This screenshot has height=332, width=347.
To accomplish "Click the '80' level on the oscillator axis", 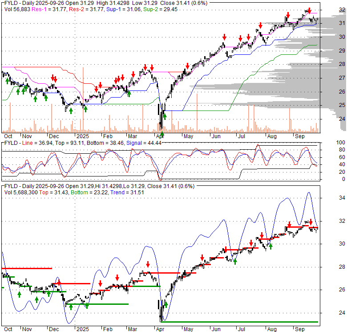I will point(342,150).
